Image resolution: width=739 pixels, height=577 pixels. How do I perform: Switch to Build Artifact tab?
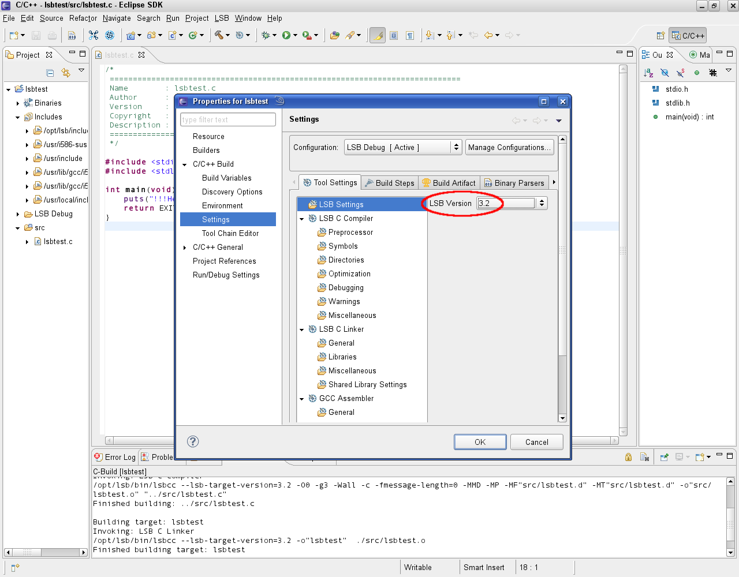[449, 183]
